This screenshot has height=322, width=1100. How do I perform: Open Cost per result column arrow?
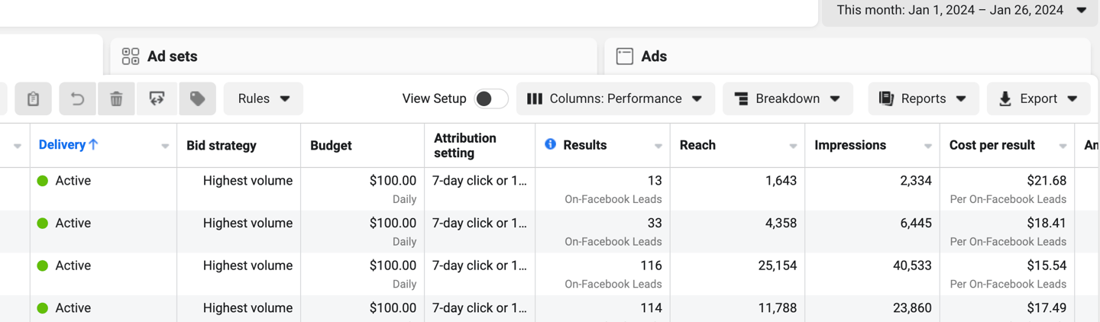pyautogui.click(x=1063, y=146)
